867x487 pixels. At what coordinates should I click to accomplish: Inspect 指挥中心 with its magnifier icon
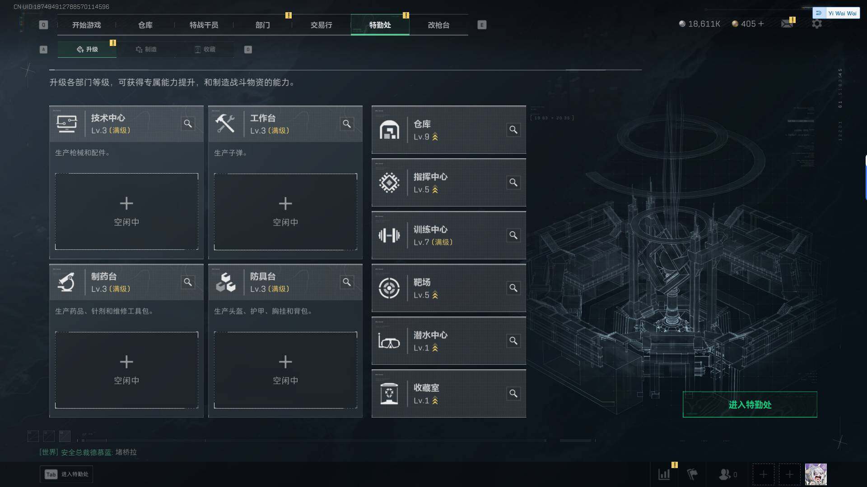pos(513,183)
